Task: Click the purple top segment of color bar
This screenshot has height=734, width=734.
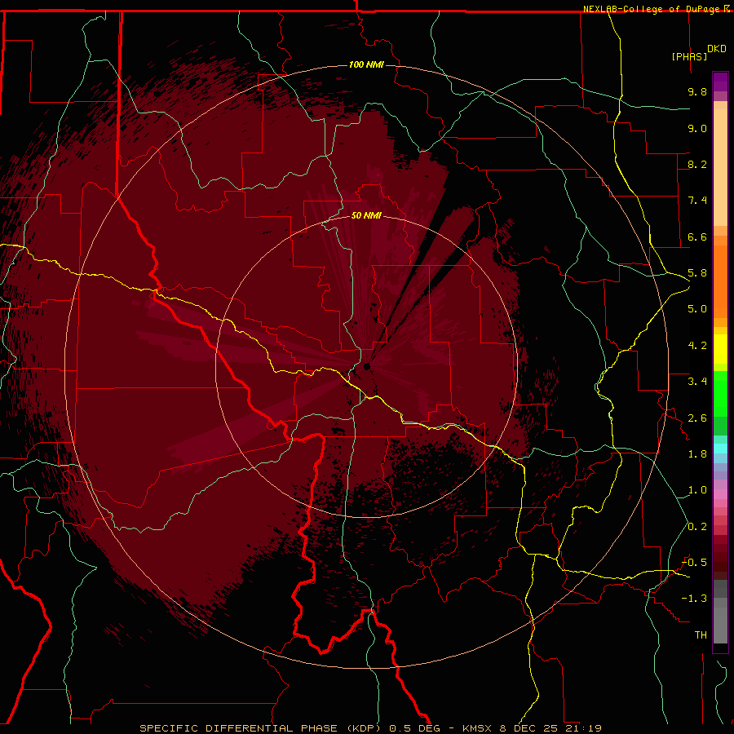Action: (720, 82)
